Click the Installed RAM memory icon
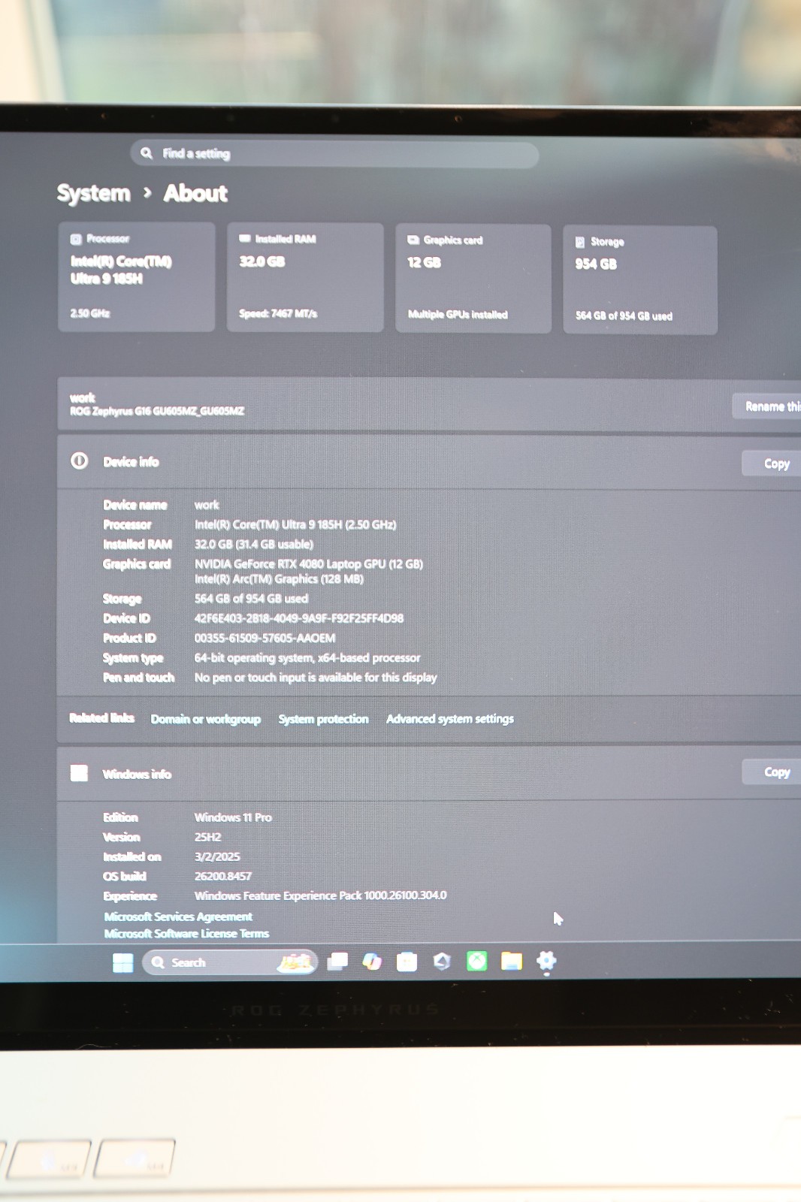801x1202 pixels. 244,238
